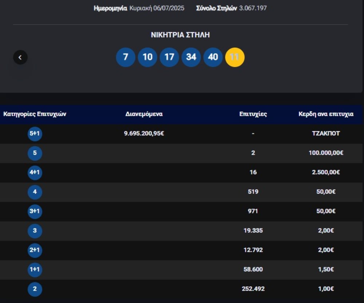
Task: Click the 1,50€ prize value
Action: (x=326, y=269)
